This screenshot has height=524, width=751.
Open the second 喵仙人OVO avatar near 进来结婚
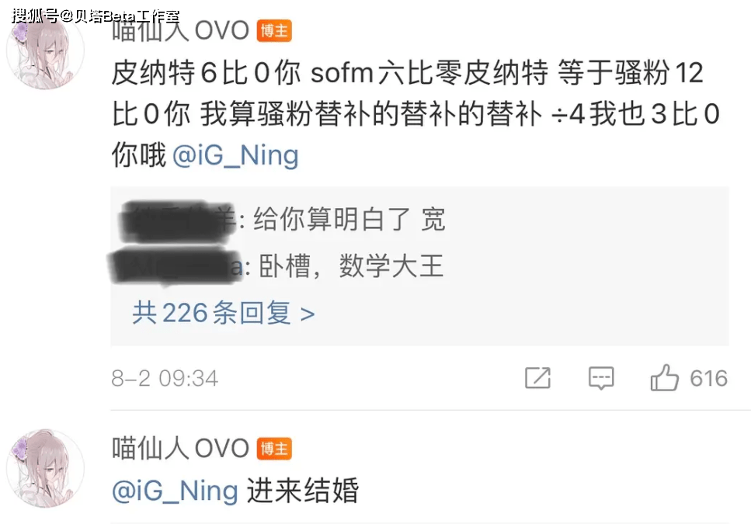coord(46,468)
